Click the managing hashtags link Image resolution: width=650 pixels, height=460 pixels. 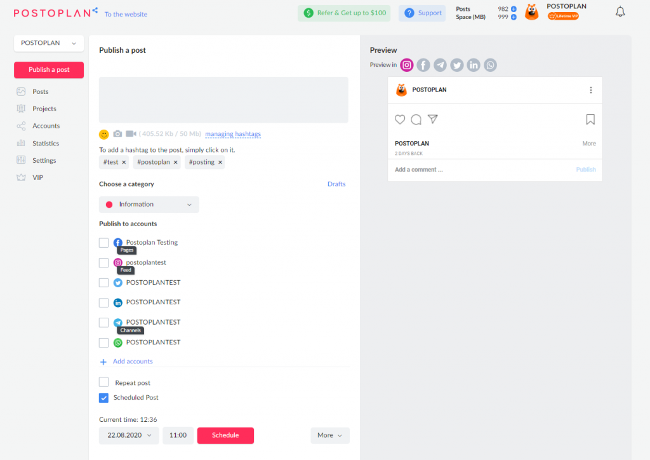(233, 134)
